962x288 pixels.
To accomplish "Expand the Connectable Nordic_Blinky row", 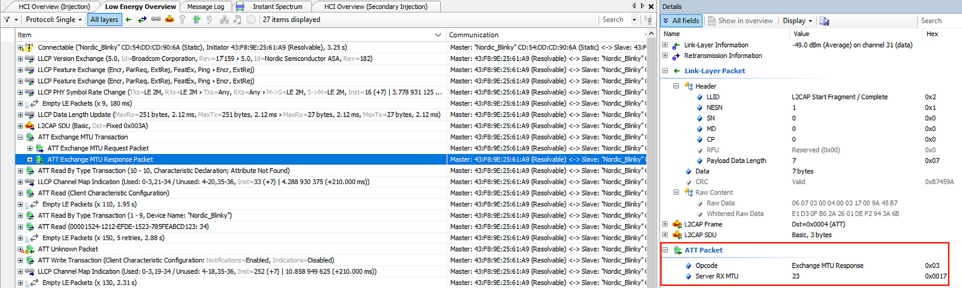I will (x=21, y=47).
